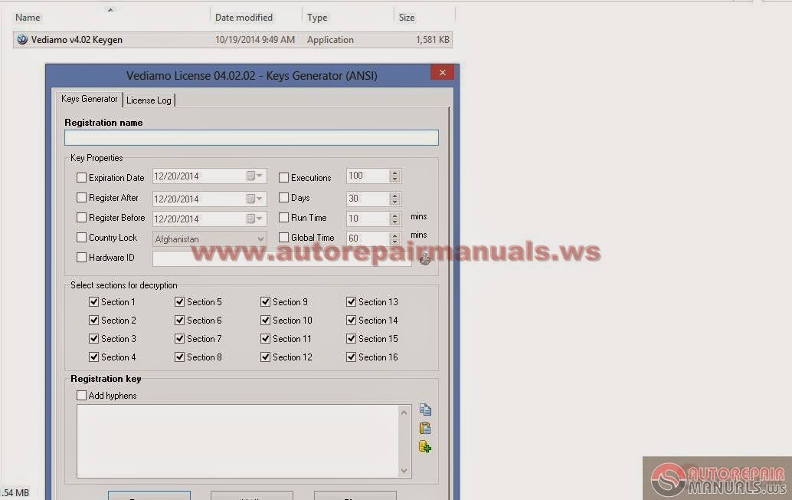Deselect Section 9 checkbox
This screenshot has height=500, width=792.
click(x=265, y=302)
